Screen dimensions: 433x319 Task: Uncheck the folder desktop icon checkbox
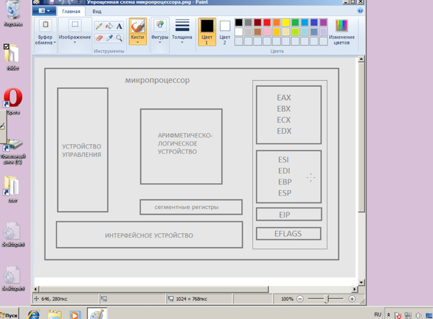[6, 47]
